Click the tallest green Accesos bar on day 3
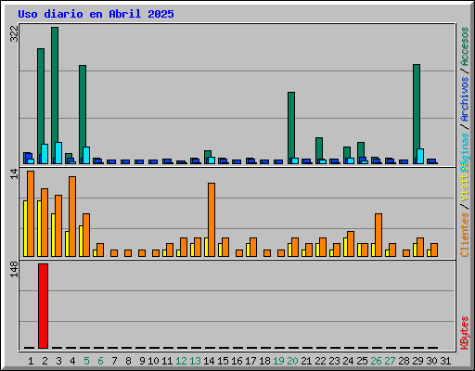This screenshot has height=371, width=475. (55, 96)
